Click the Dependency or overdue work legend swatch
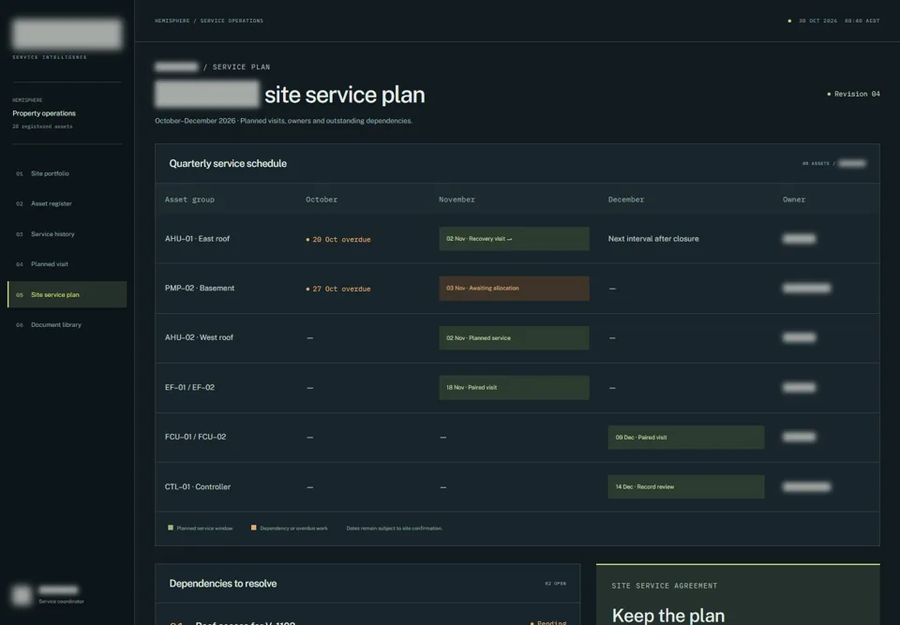Screen dimensions: 900x625 click(254, 528)
